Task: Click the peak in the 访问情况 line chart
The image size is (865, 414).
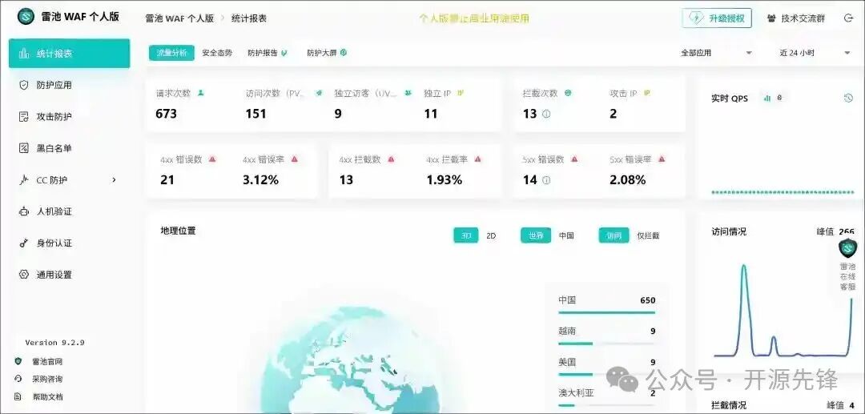Action: point(744,266)
